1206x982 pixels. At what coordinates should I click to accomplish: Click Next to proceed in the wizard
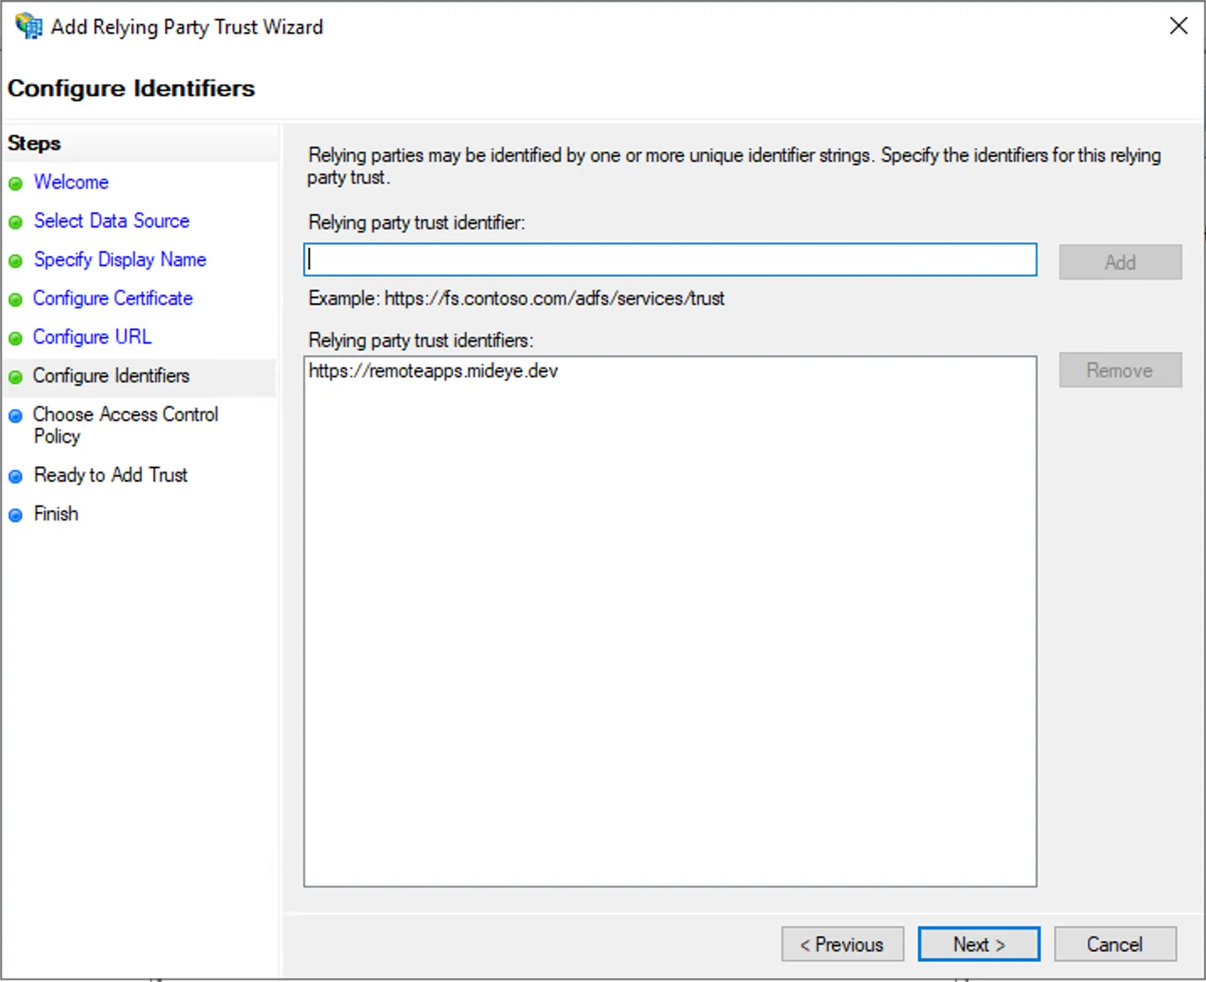pos(979,944)
